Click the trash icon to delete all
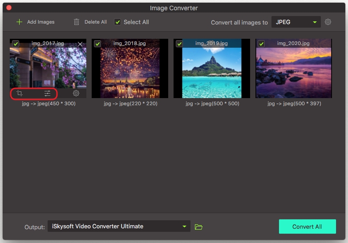 [x=77, y=22]
